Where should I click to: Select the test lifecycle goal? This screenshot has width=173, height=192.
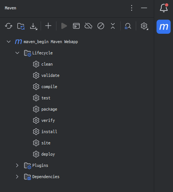46,98
